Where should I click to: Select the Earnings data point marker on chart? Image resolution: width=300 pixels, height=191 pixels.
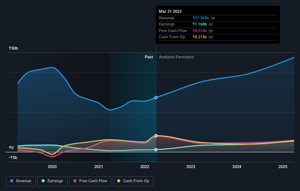[156, 149]
